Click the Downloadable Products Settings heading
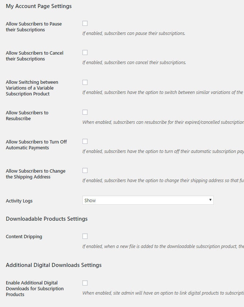 click(x=47, y=219)
